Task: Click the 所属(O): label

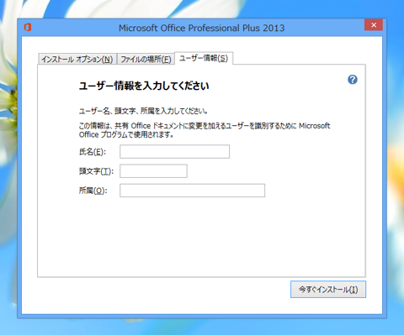Action: coord(93,191)
